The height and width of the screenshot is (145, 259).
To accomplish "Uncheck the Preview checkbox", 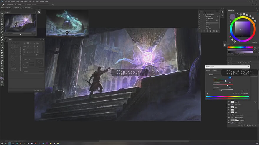I will [242, 93].
